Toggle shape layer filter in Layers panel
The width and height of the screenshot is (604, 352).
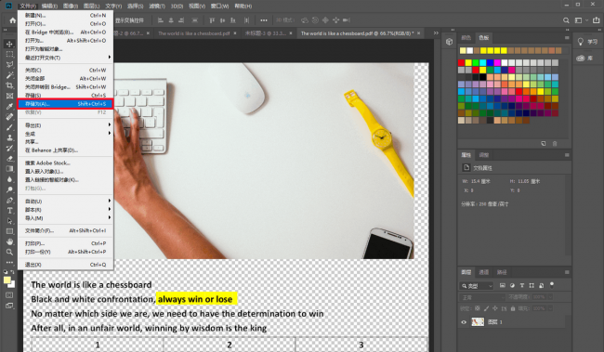532,285
